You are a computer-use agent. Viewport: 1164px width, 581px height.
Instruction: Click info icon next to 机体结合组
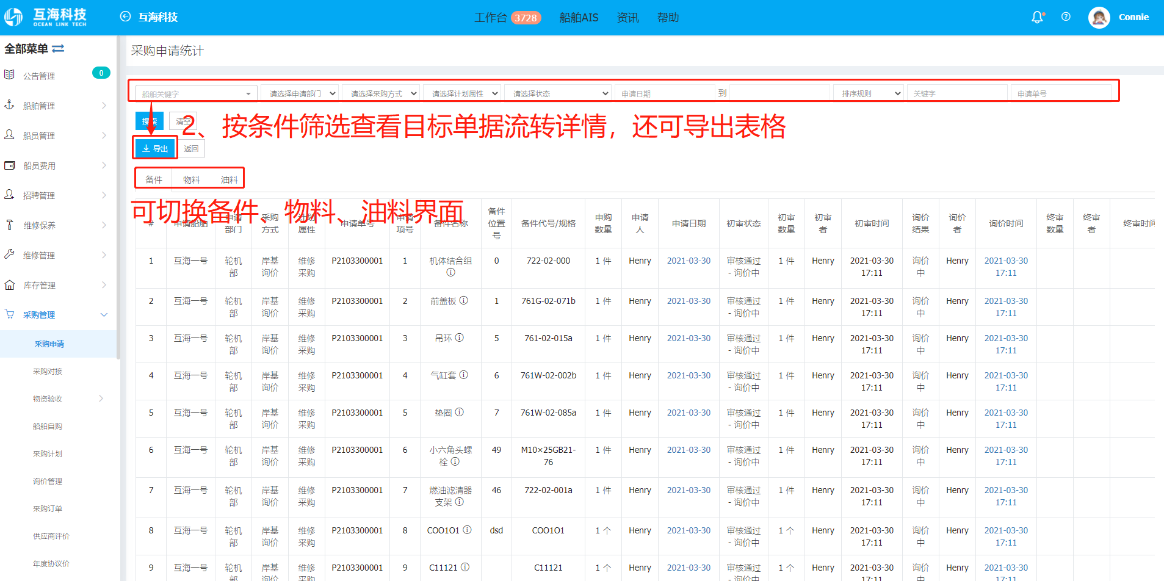450,273
